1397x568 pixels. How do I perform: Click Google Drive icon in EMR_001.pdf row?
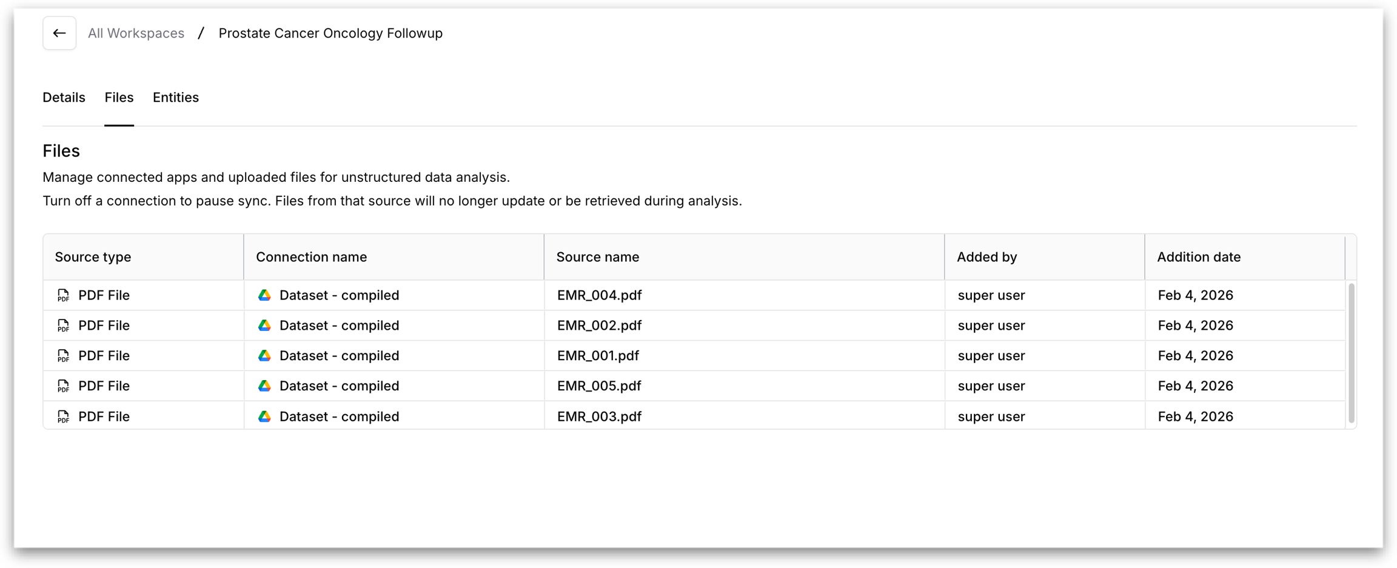(264, 356)
